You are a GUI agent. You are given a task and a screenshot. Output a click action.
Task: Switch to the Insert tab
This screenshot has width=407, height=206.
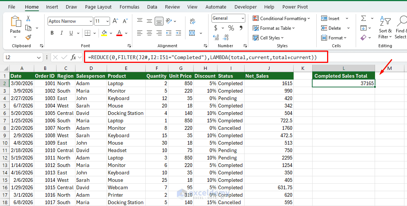tap(52, 7)
